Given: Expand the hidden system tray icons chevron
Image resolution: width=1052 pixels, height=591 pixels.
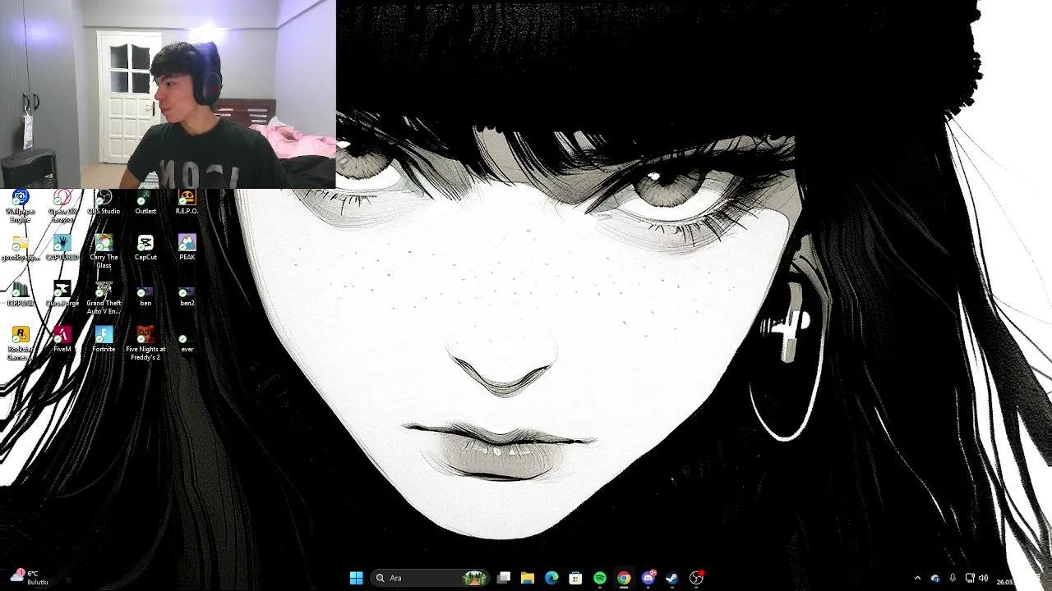Looking at the screenshot, I should [x=917, y=579].
